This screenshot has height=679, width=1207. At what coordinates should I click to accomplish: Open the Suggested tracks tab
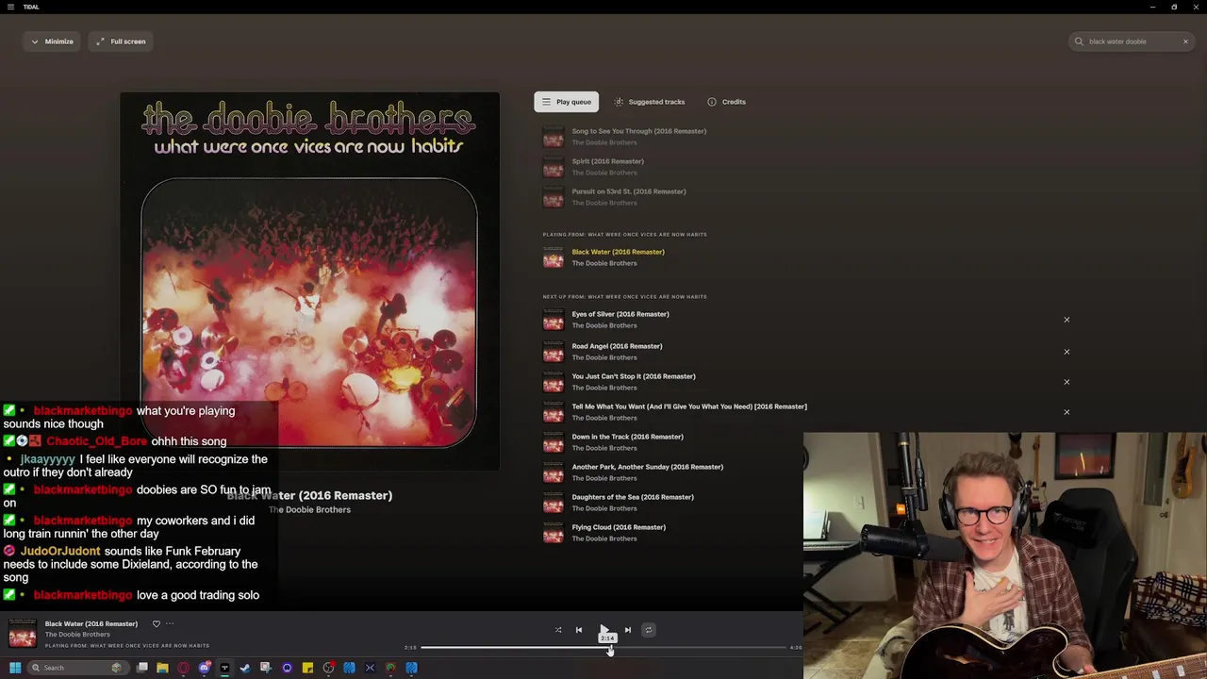(650, 102)
